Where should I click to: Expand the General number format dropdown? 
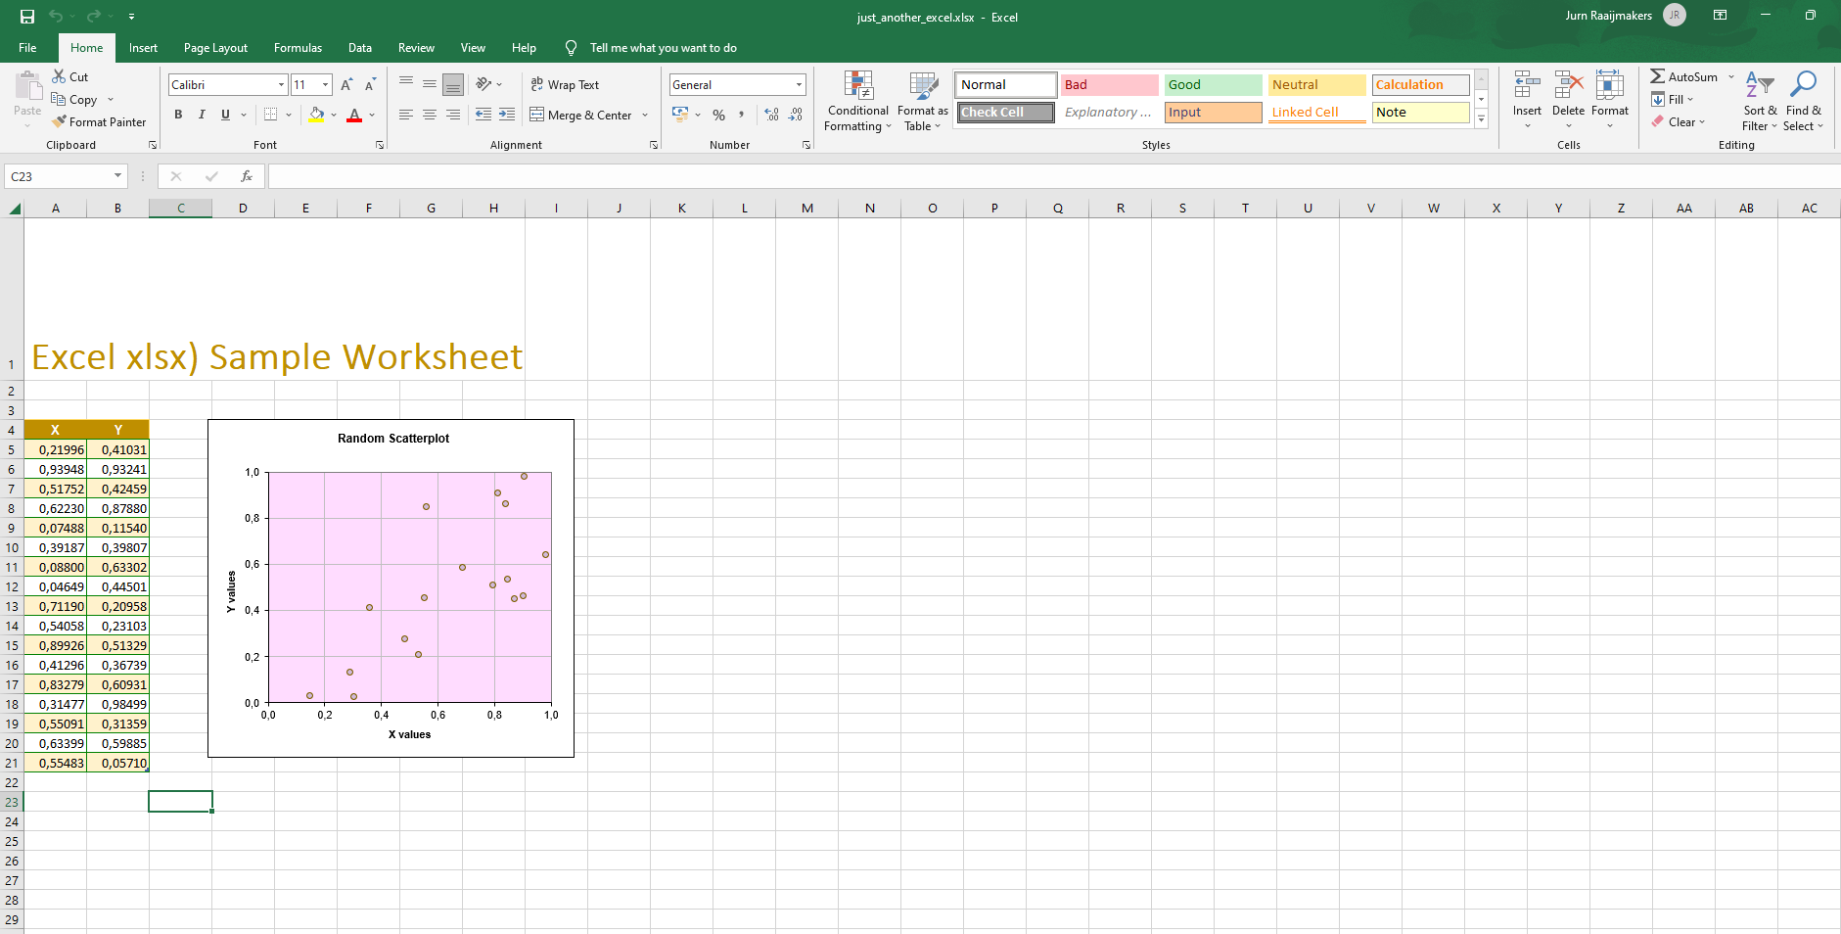tap(799, 85)
